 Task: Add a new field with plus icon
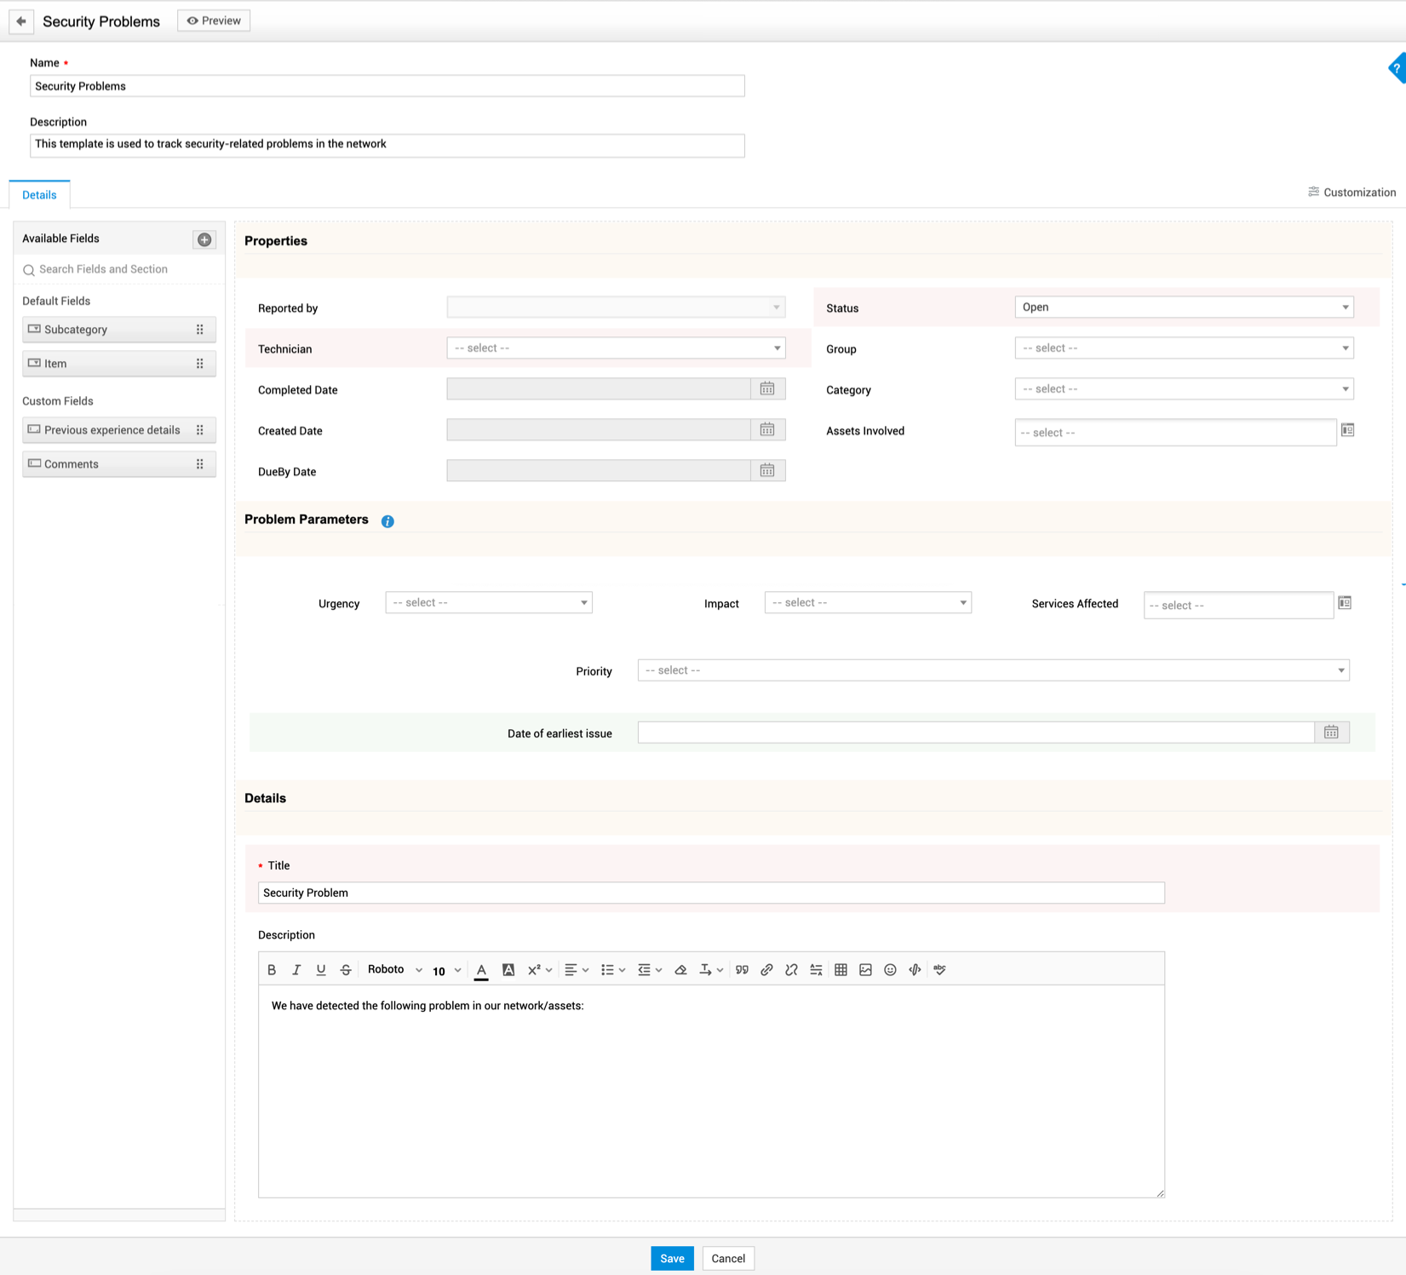coord(204,239)
